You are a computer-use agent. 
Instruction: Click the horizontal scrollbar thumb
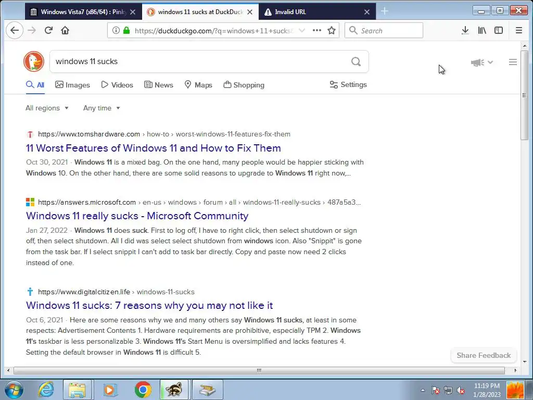click(259, 370)
